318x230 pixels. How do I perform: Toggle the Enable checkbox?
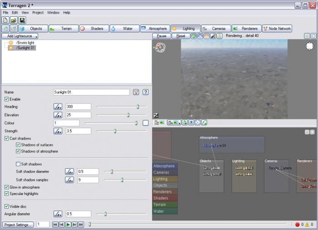pos(6,99)
